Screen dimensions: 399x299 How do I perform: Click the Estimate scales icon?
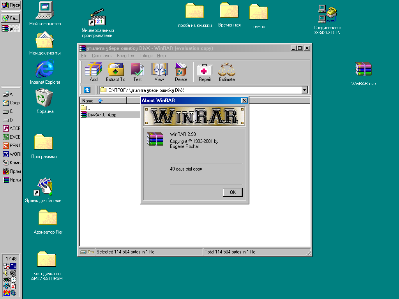click(x=227, y=72)
